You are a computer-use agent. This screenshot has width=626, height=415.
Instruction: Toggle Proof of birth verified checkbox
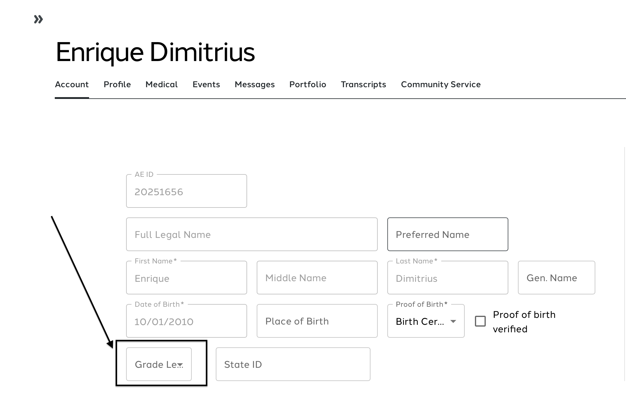(480, 321)
